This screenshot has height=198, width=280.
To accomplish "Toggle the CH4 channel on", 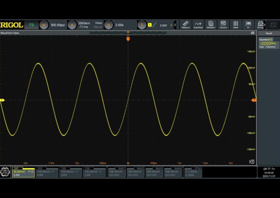I will [x=94, y=172].
